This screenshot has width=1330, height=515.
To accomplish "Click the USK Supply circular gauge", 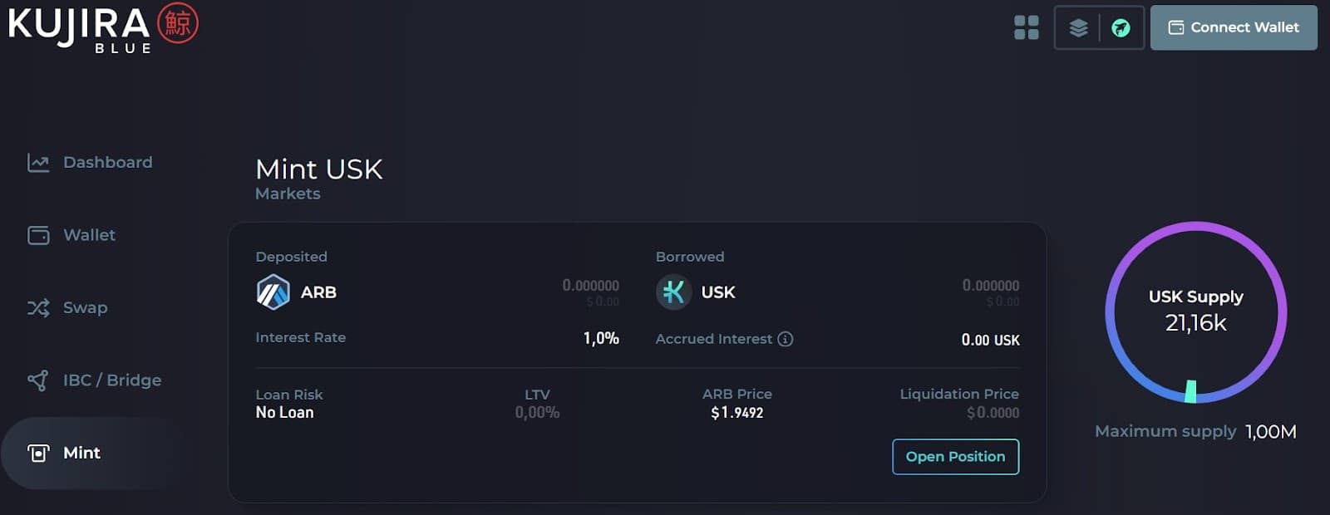I will pos(1195,311).
